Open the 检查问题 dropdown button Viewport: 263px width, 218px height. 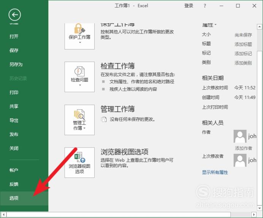click(79, 77)
